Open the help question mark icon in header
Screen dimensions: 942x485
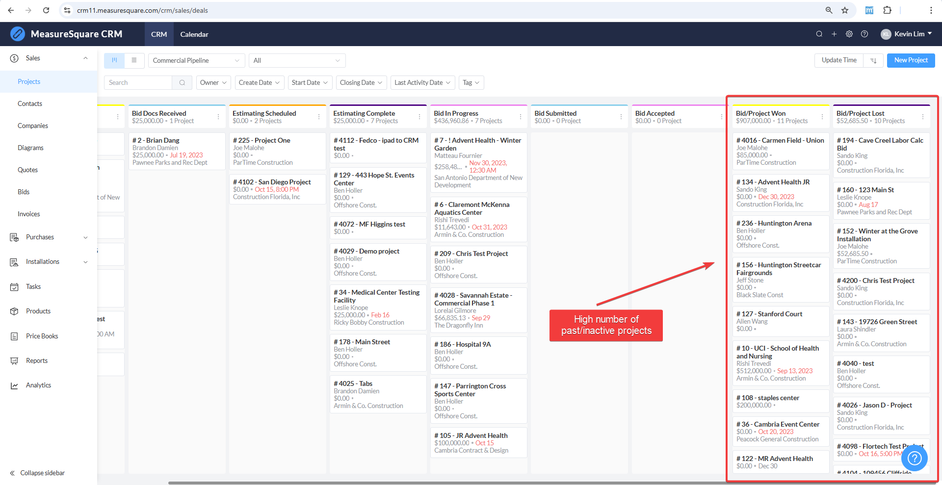(x=864, y=34)
